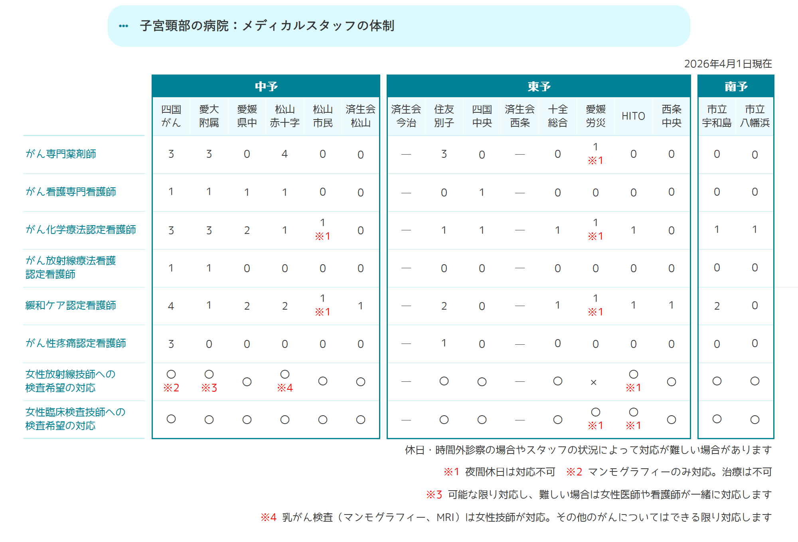Viewport: 798px width, 542px height.
Task: Click the value 2 for 市立宇和島 緩和ケア認定看護師
Action: pos(717,306)
